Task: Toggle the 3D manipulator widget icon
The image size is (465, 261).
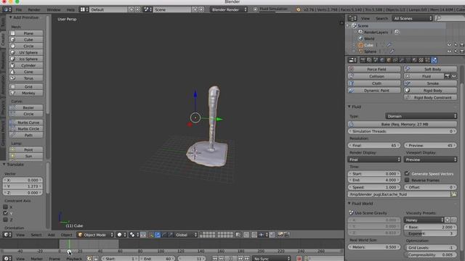Action: 151,235
